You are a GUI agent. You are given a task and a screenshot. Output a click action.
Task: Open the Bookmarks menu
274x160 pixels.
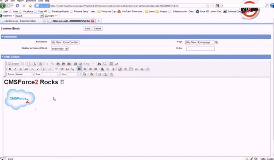pyautogui.click(x=31, y=1)
